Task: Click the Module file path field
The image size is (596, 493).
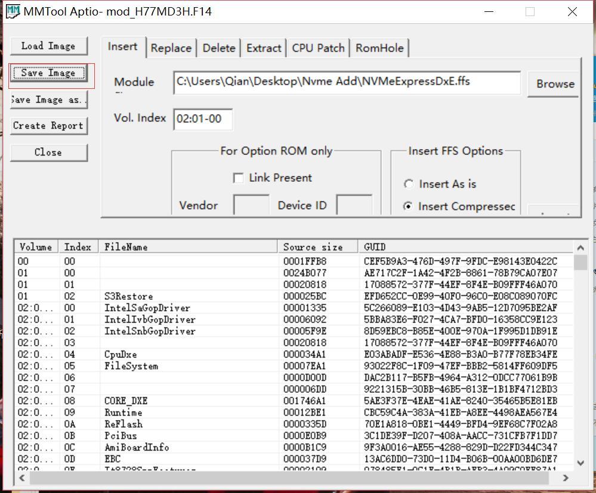Action: [x=347, y=82]
